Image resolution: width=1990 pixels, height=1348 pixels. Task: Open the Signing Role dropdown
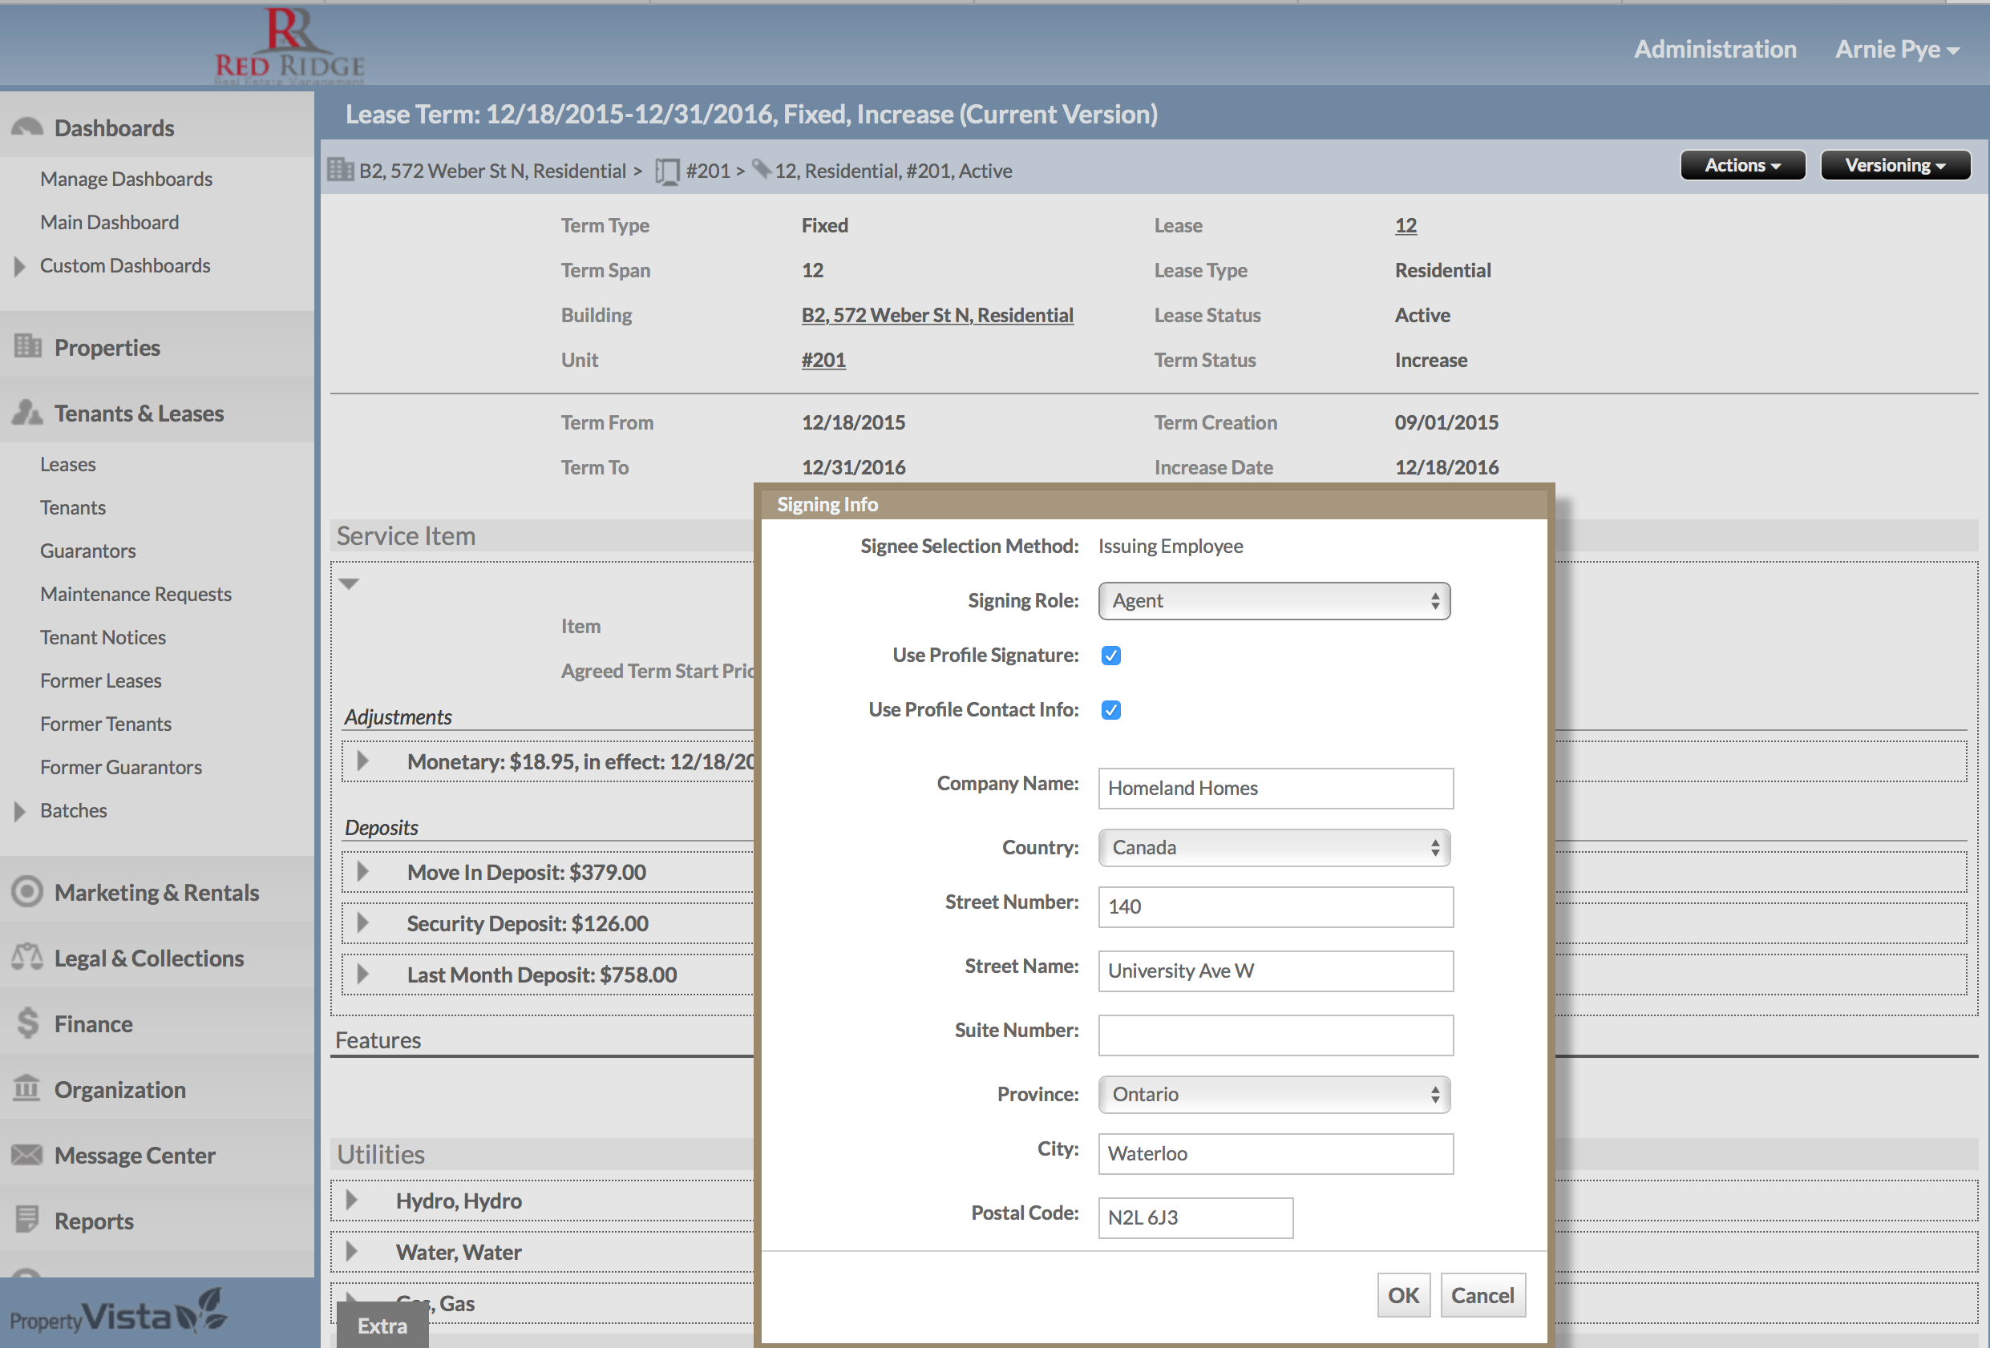point(1273,601)
